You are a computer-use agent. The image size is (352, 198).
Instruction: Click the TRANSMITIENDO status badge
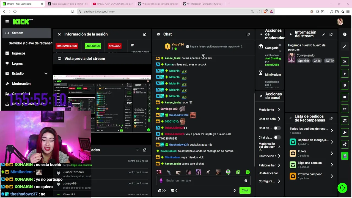tap(67, 46)
